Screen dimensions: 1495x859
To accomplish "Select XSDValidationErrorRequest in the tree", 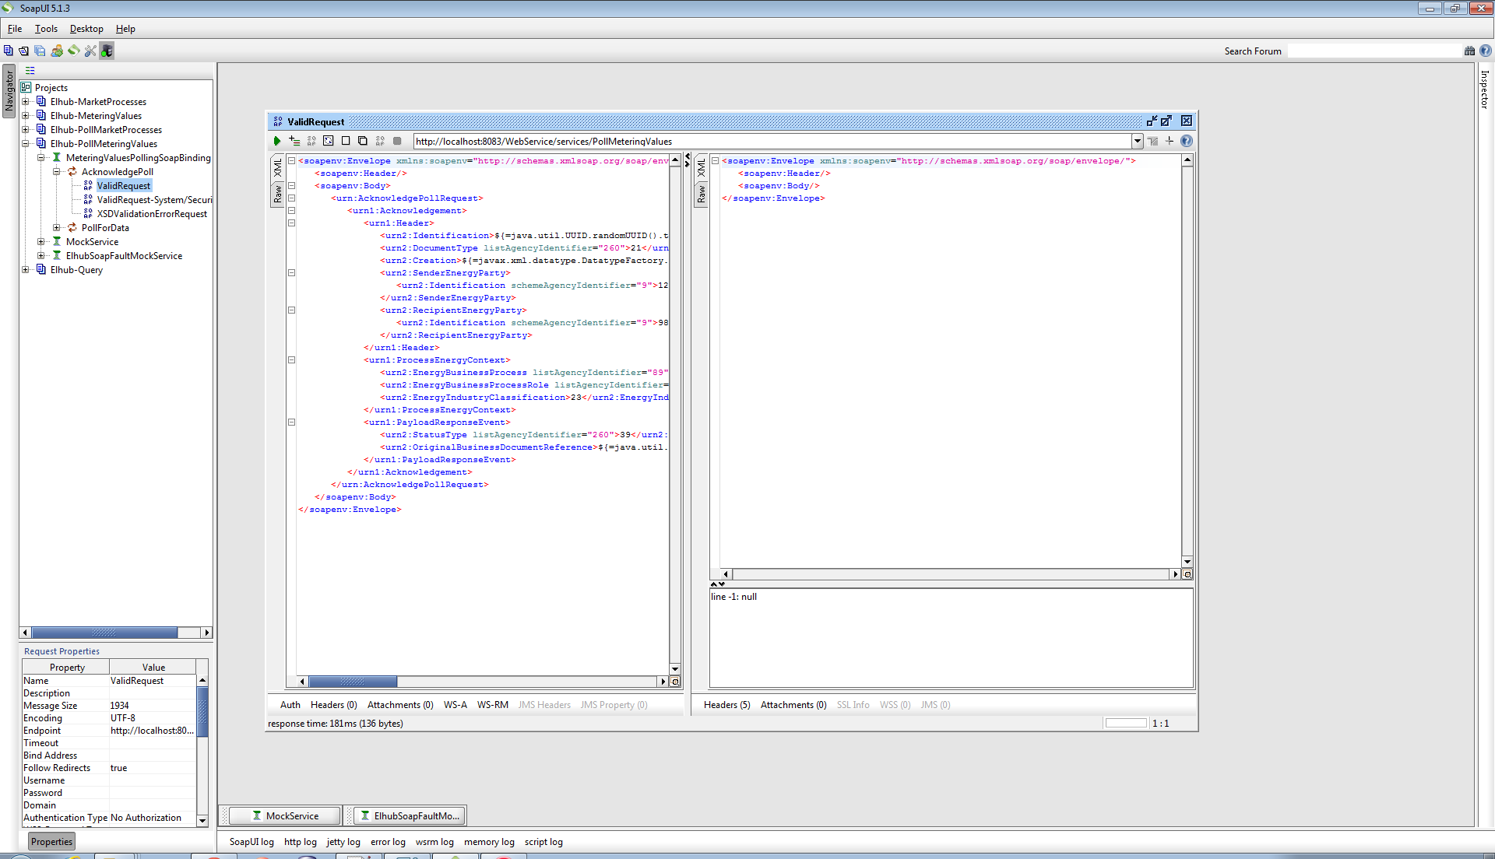I will click(x=152, y=214).
